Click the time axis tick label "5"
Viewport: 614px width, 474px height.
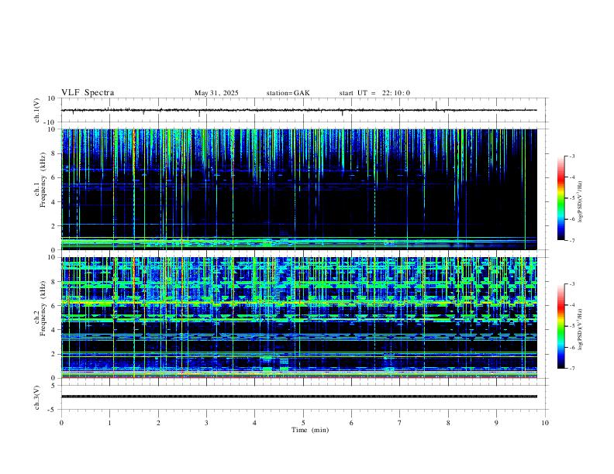303,423
